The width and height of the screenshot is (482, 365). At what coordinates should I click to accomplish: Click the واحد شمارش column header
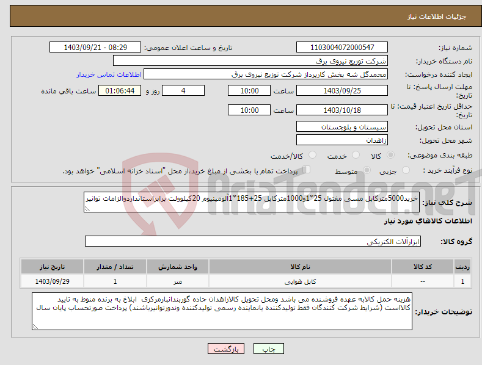click(178, 267)
